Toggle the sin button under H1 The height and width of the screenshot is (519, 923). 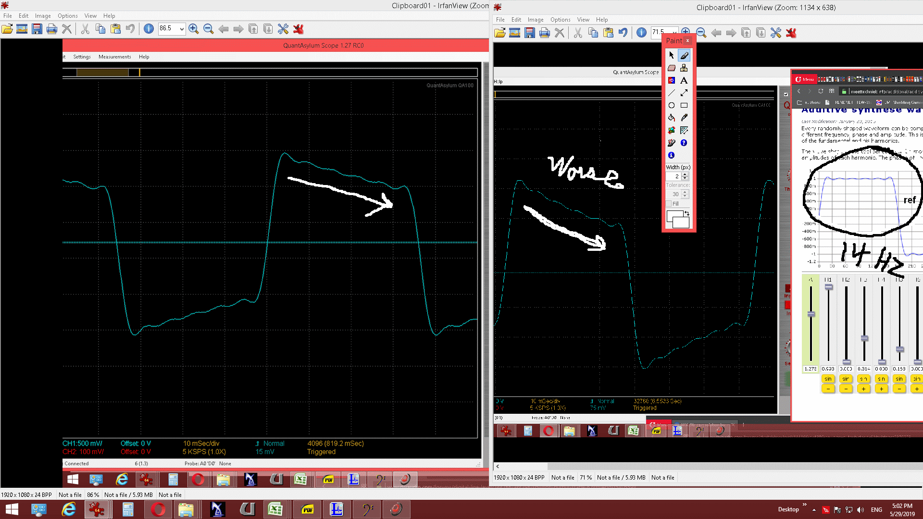tap(828, 379)
